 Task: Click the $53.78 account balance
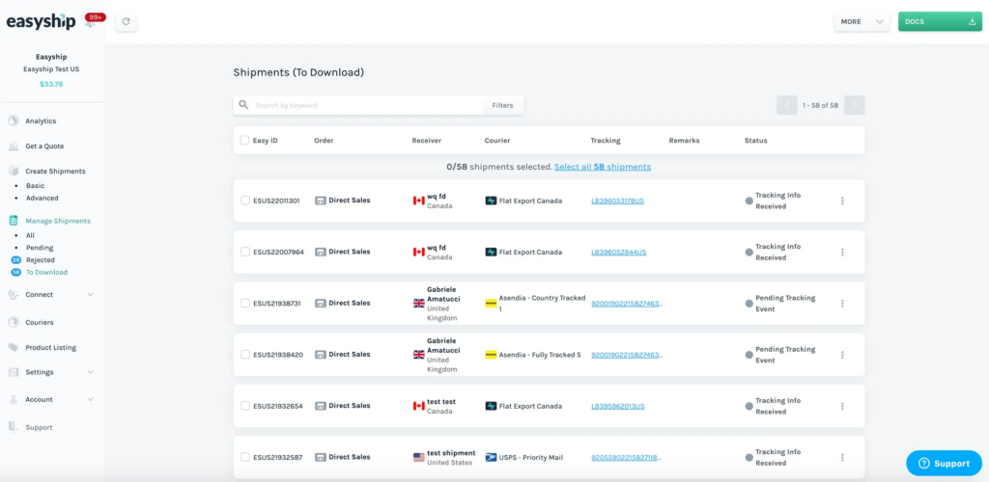coord(52,84)
